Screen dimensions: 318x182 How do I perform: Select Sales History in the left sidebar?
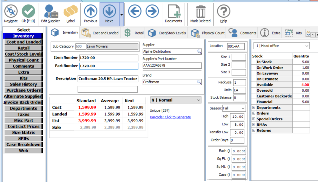[x=23, y=84]
